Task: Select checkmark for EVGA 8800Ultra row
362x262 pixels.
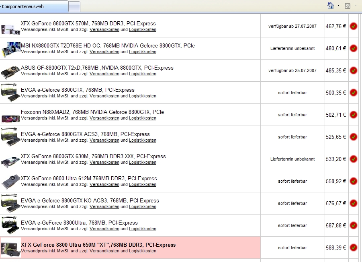Action: tap(353, 225)
